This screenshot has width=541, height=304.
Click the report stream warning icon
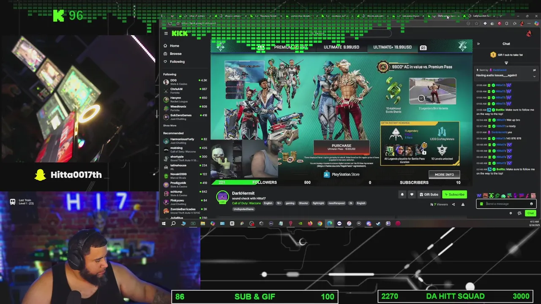(x=463, y=204)
